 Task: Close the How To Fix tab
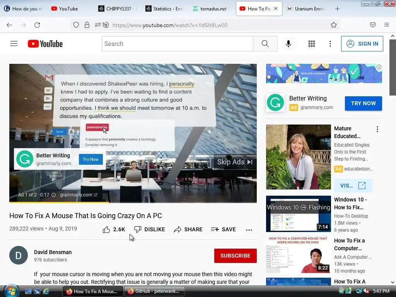click(x=276, y=9)
